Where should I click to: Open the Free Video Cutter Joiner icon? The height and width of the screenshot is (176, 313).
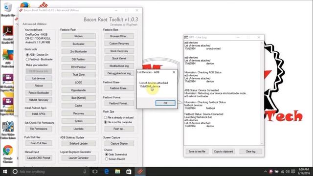8,130
